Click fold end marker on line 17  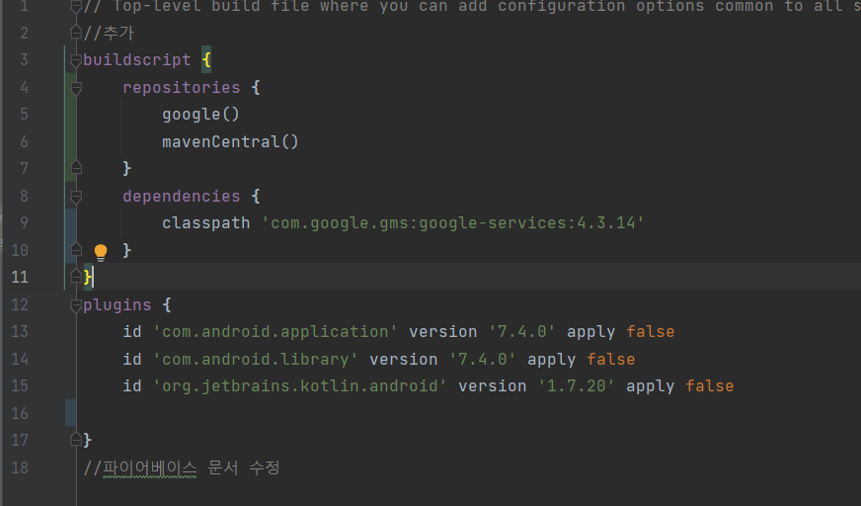[x=76, y=440]
